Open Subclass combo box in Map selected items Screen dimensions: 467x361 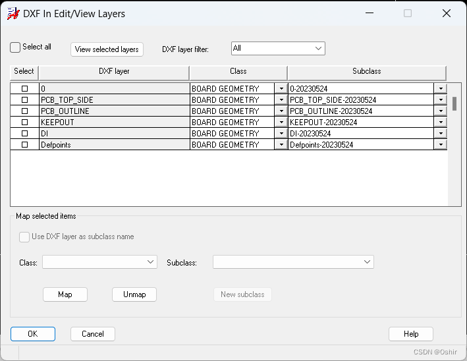click(x=293, y=262)
